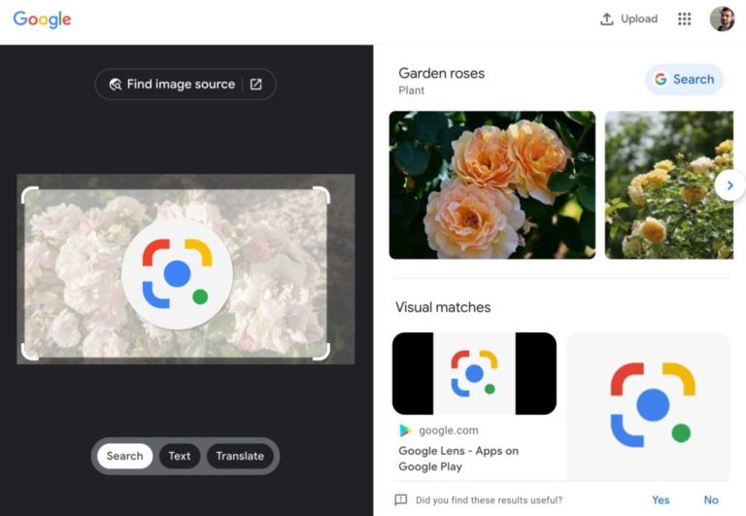The image size is (746, 516).
Task: Click the Find image source text
Action: tap(181, 85)
